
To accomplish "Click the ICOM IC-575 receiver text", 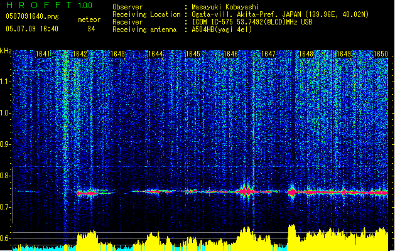I will [252, 22].
